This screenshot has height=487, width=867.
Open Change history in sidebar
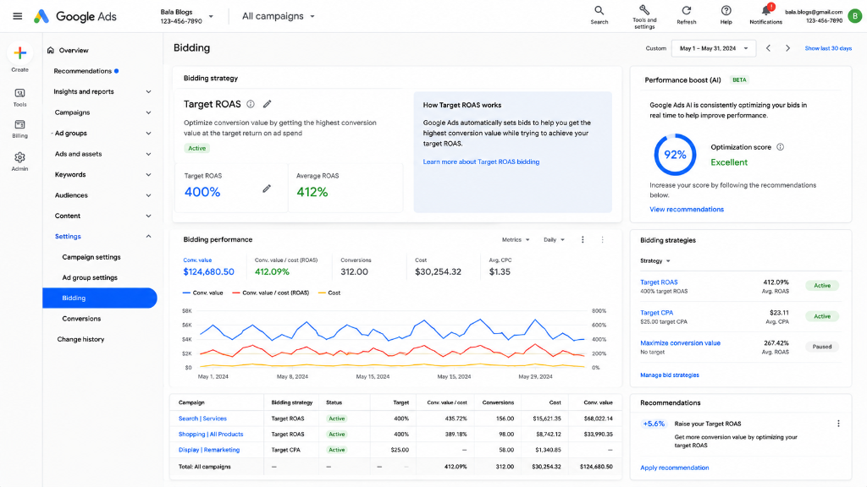80,340
